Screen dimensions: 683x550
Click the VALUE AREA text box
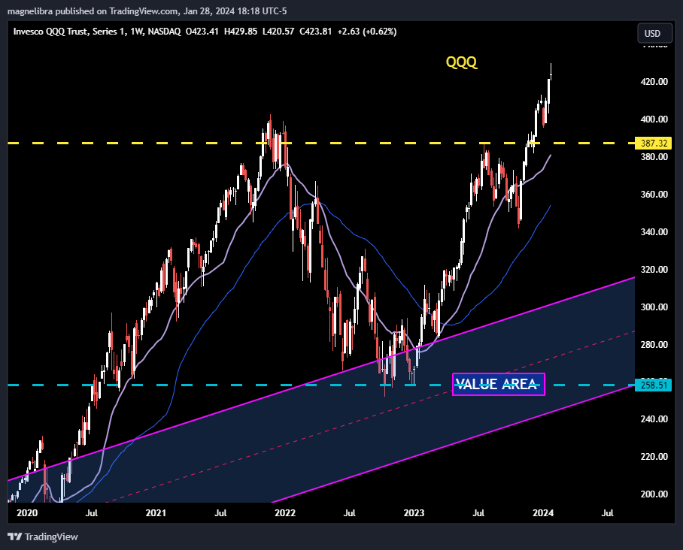498,384
